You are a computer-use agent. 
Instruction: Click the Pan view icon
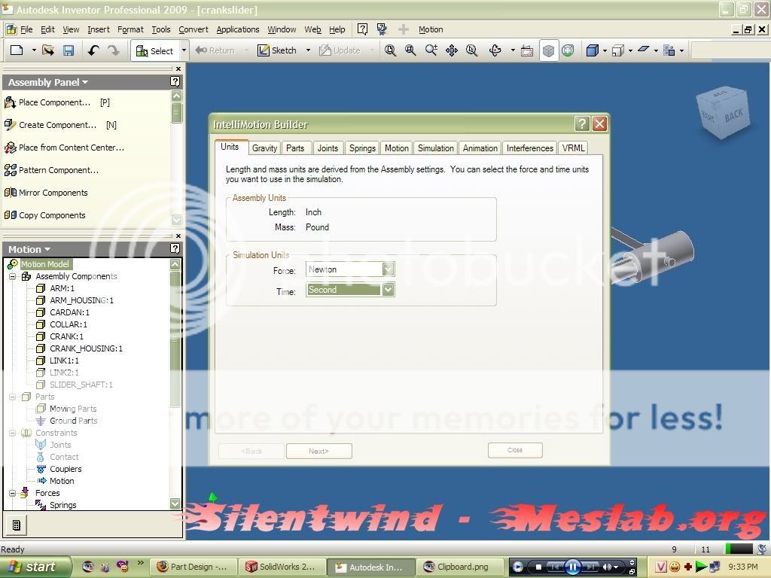tap(452, 50)
